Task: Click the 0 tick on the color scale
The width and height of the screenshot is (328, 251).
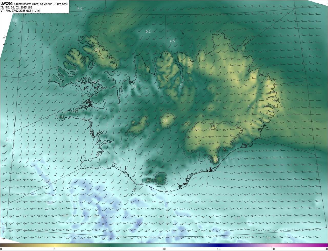Action: (1, 249)
